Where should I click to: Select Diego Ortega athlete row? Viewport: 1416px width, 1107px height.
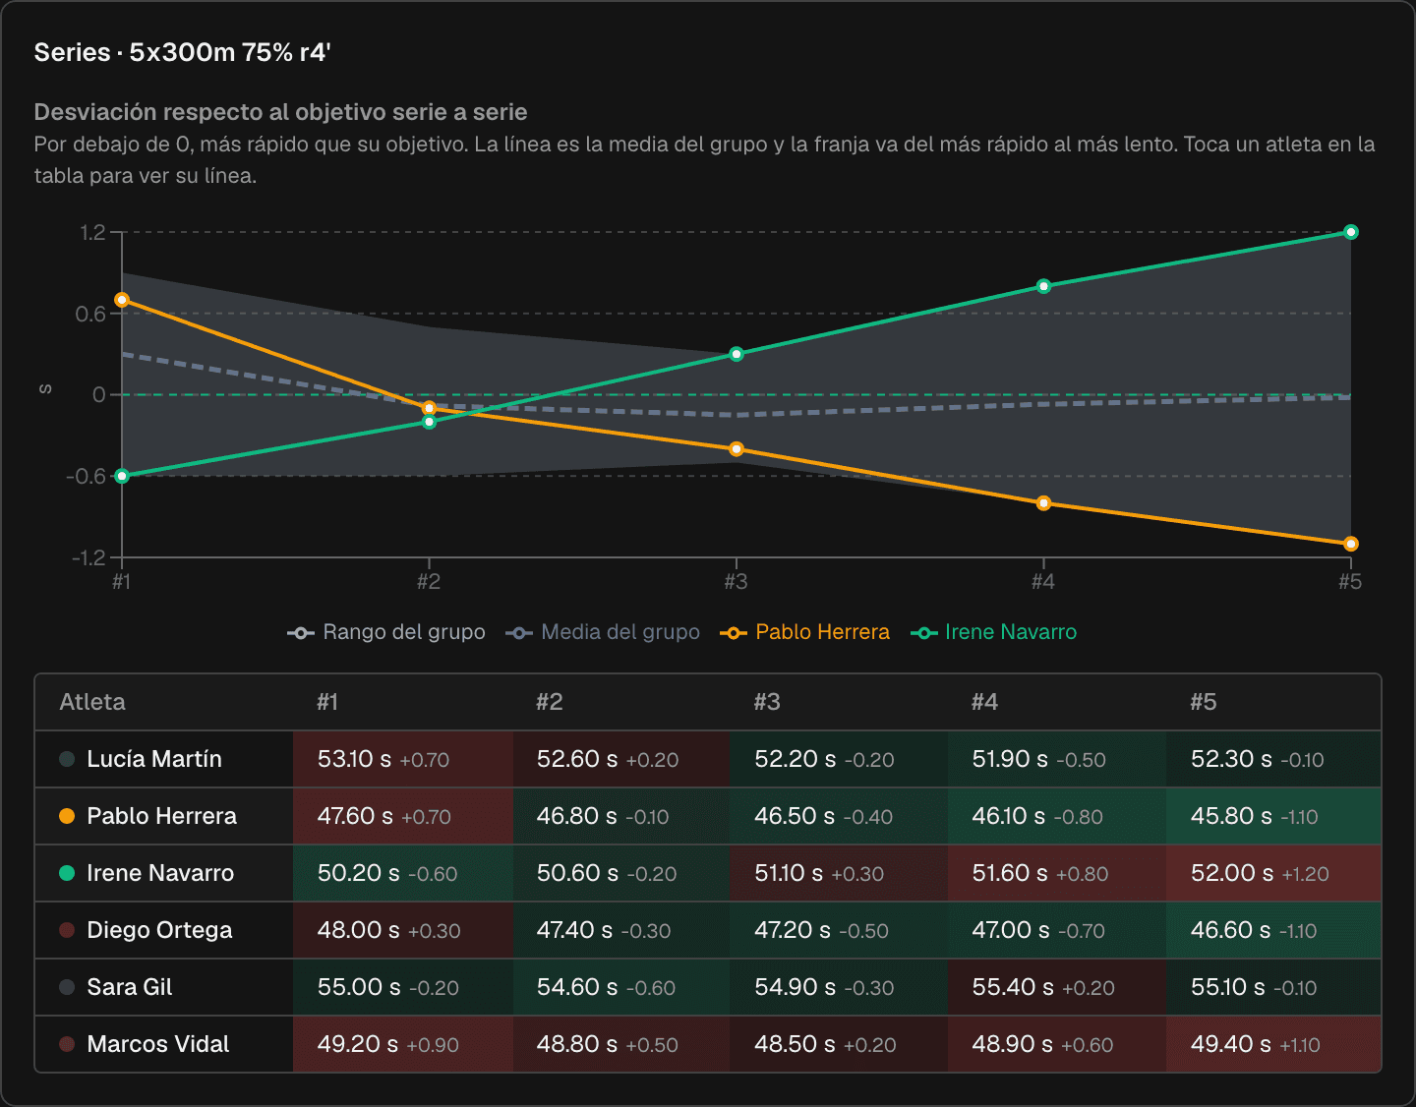708,930
